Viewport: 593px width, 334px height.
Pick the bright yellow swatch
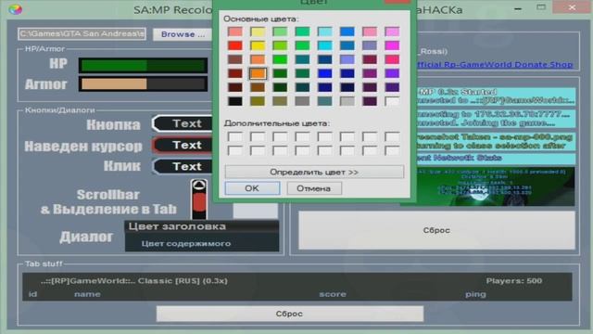point(258,45)
